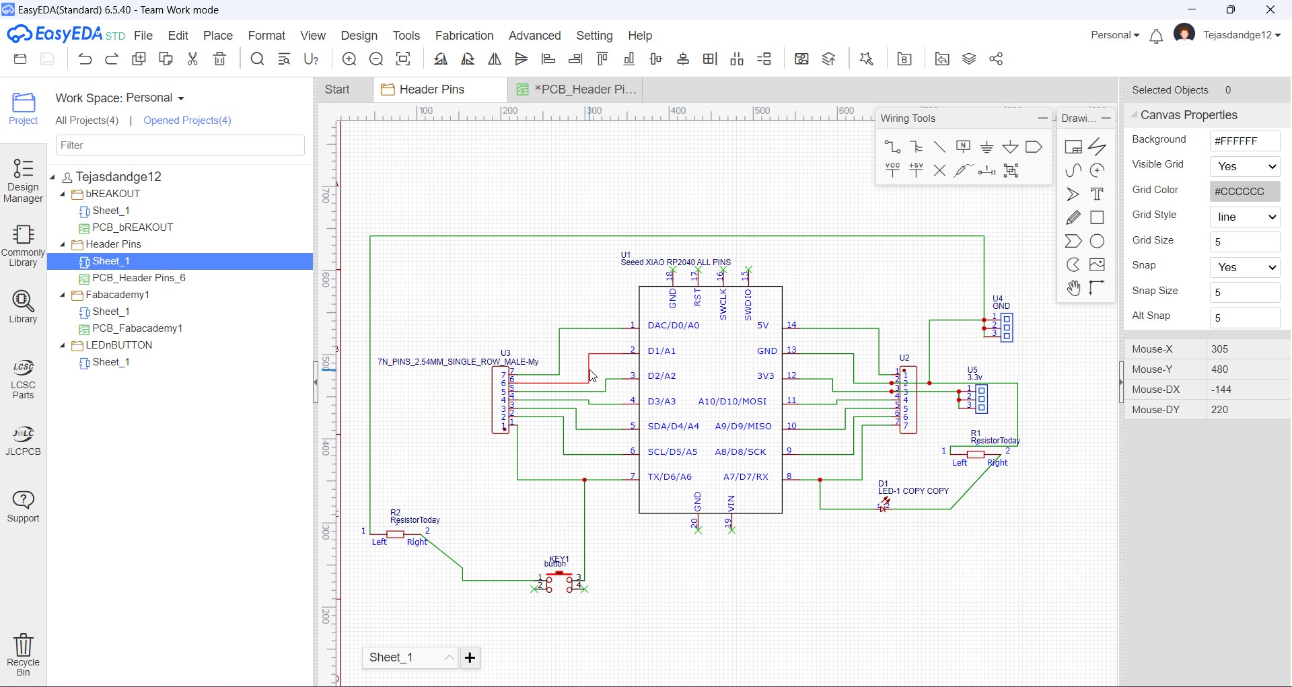This screenshot has width=1292, height=687.
Task: Open the JLCPCB sidebar panel
Action: [23, 441]
